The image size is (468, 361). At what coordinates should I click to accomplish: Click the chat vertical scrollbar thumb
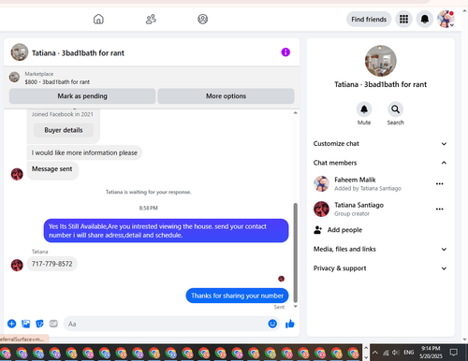click(295, 253)
